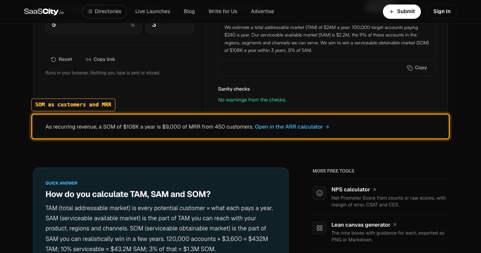This screenshot has height=253, width=481.
Task: Click the Lean canvas grid icon
Action: tap(319, 228)
